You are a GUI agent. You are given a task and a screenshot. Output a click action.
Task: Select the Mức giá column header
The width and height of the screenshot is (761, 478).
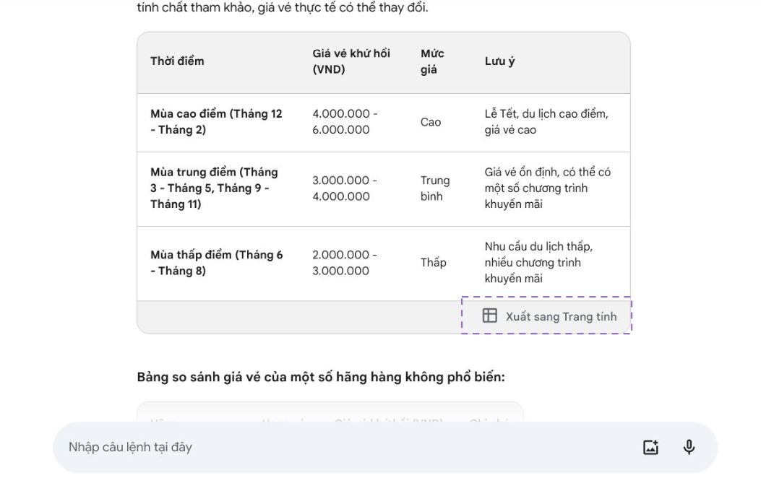(x=432, y=61)
